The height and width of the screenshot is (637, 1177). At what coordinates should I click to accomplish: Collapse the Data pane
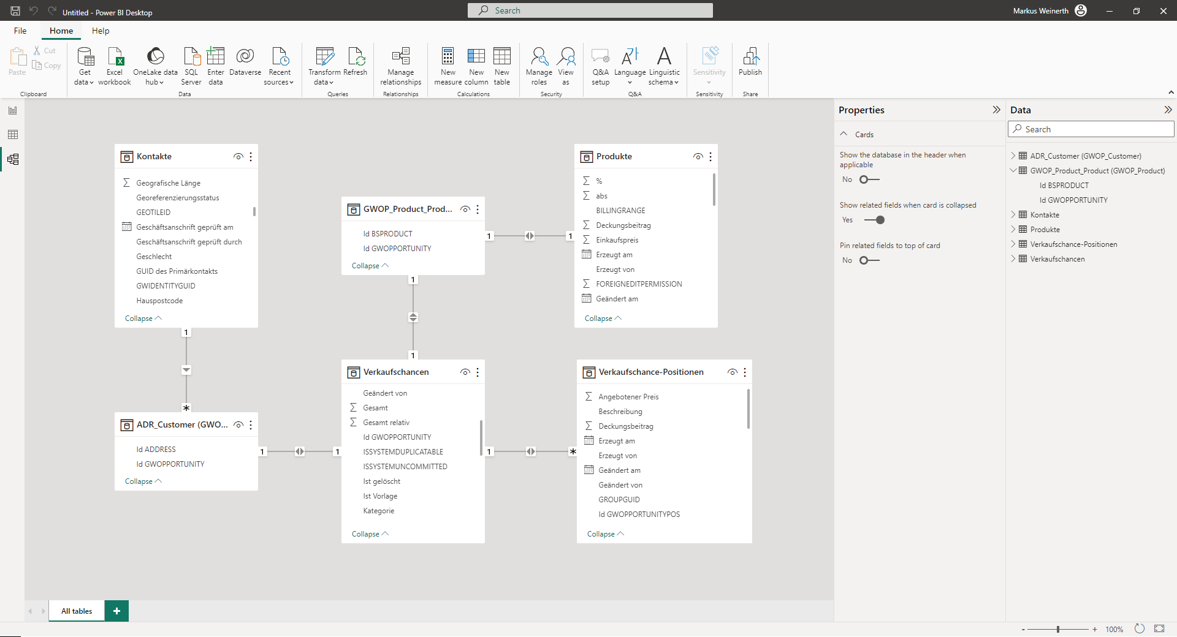point(1168,110)
